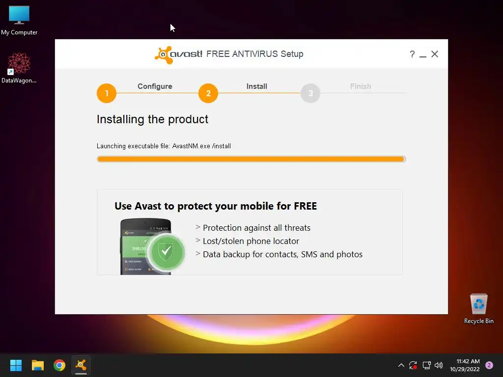Viewport: 503px width, 377px height.
Task: Click step 3 Finish circle
Action: click(310, 93)
